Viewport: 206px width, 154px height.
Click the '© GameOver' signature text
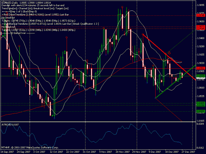18,33
